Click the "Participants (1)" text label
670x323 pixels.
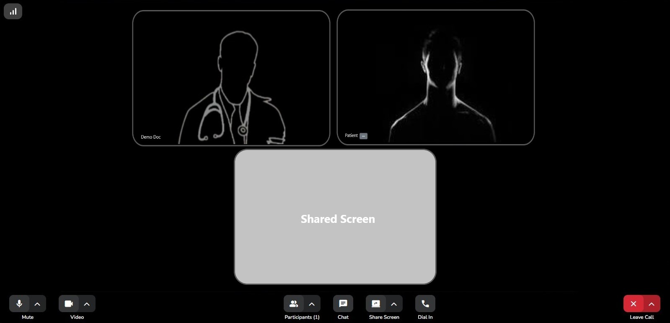(x=302, y=317)
